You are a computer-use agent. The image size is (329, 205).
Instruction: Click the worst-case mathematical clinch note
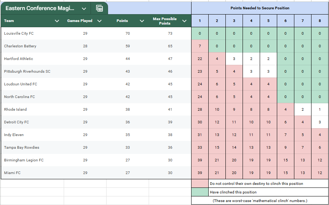coord(260,201)
